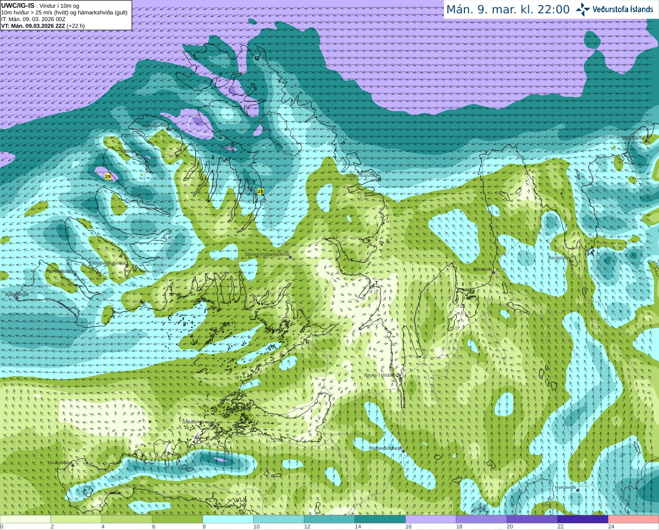Click the date header Mán. 9. mar. kl. 22:00
The width and height of the screenshot is (659, 530).
[x=508, y=10]
